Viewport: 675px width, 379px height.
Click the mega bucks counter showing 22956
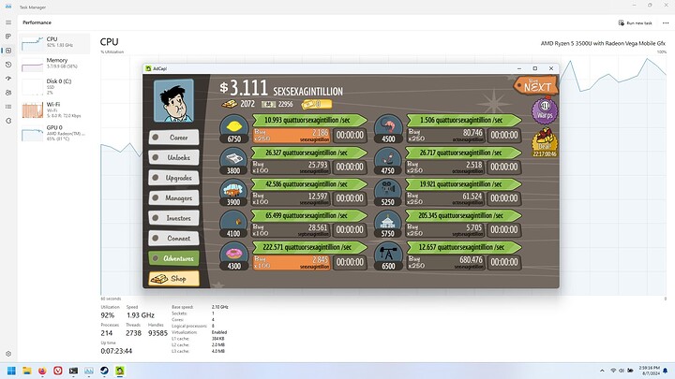click(x=277, y=104)
